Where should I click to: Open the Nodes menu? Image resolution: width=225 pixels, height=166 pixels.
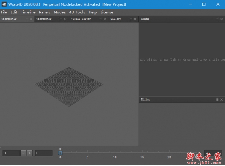pos(60,12)
